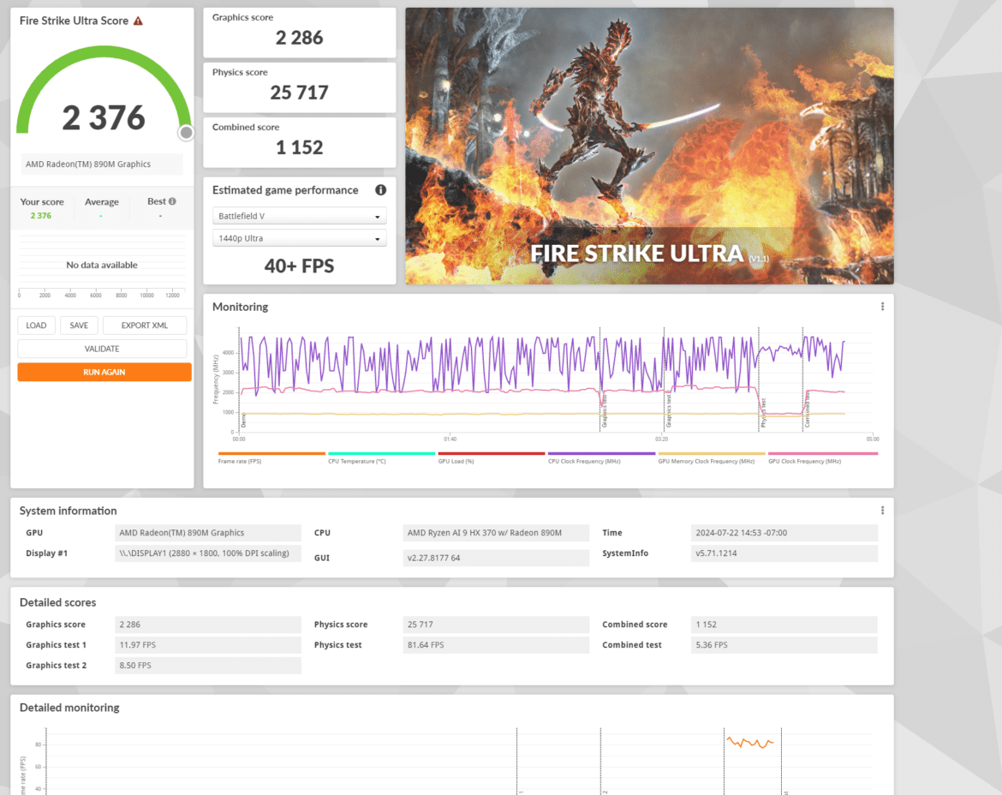The image size is (1002, 795).
Task: Click the Demo marker in Monitoring chart
Action: click(243, 421)
